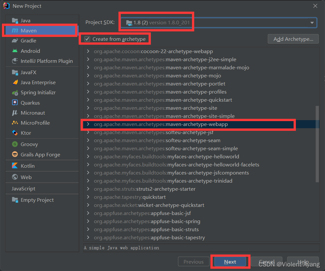Click the Cancel button
The image size is (325, 271).
pos(266,262)
